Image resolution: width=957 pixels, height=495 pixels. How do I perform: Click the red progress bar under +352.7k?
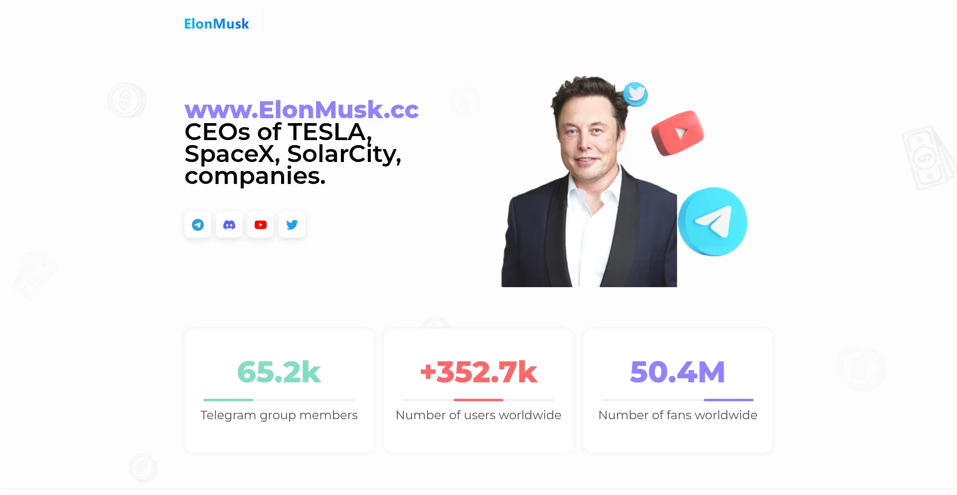(478, 400)
